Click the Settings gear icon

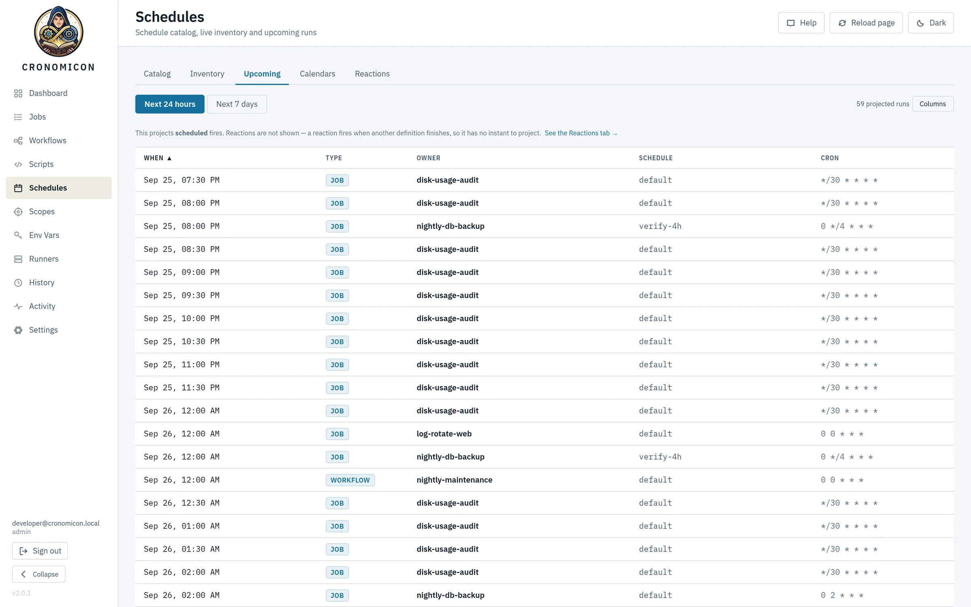[x=18, y=330]
